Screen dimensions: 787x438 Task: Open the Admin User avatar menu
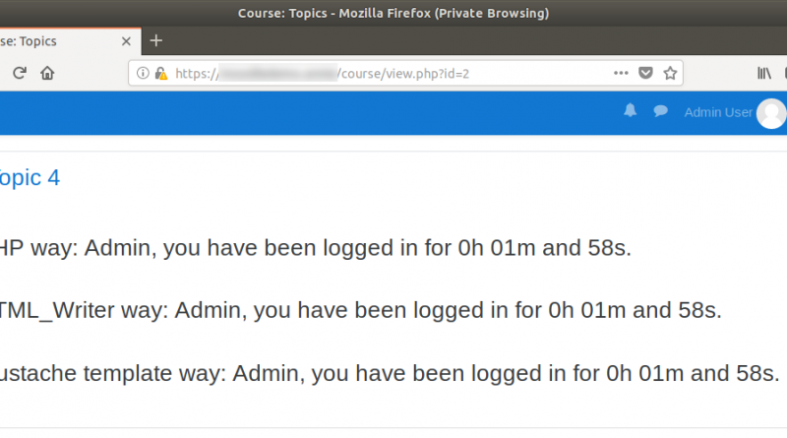coord(771,113)
